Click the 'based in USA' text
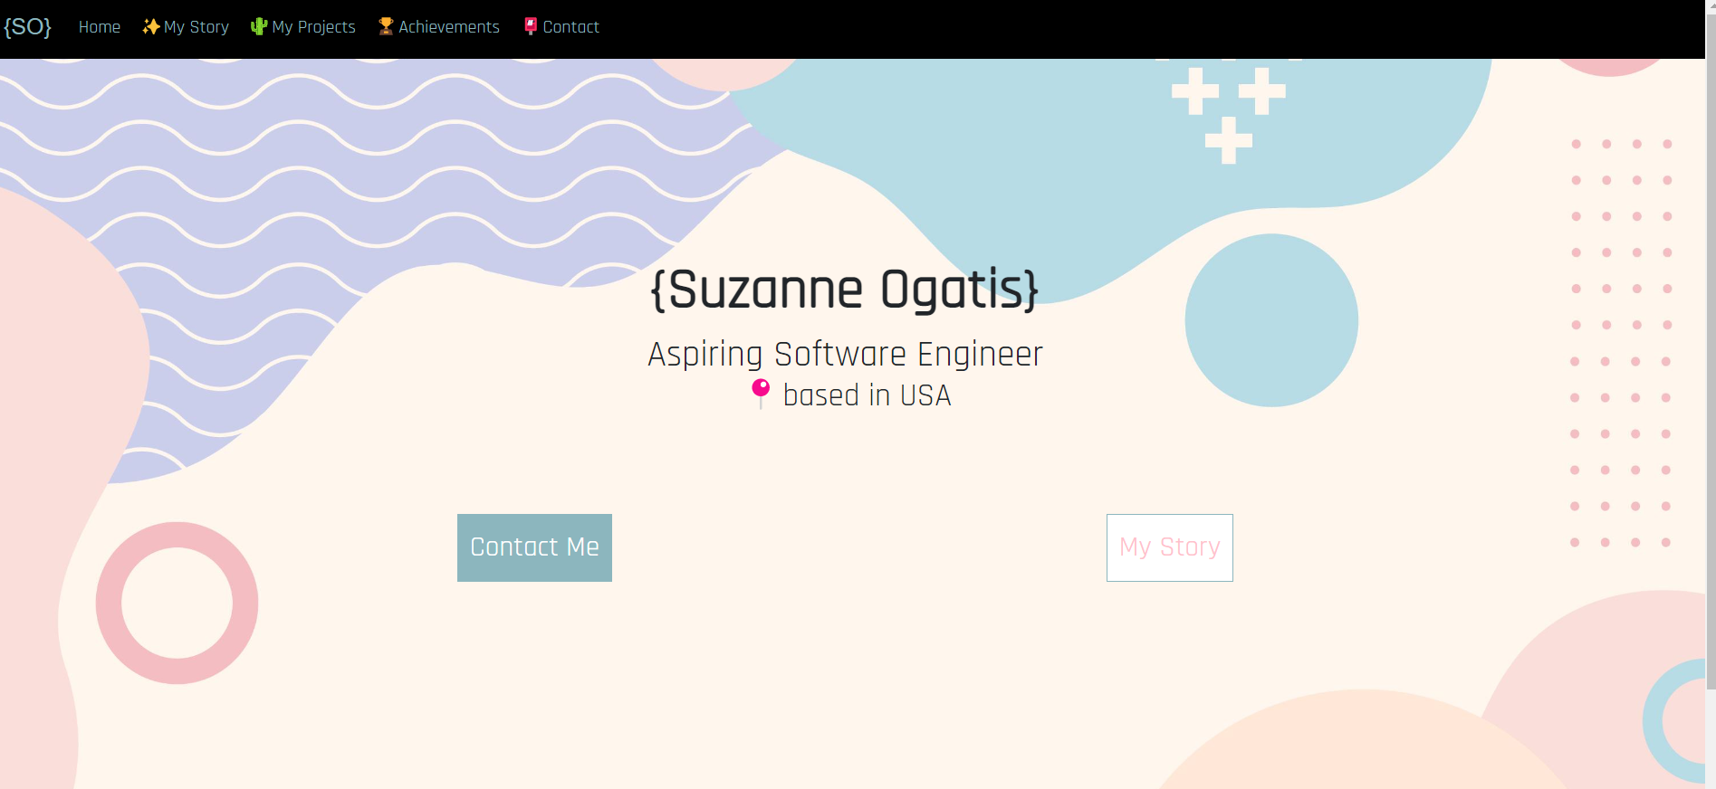 (867, 395)
